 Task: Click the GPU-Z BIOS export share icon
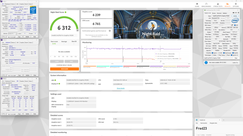232,25
